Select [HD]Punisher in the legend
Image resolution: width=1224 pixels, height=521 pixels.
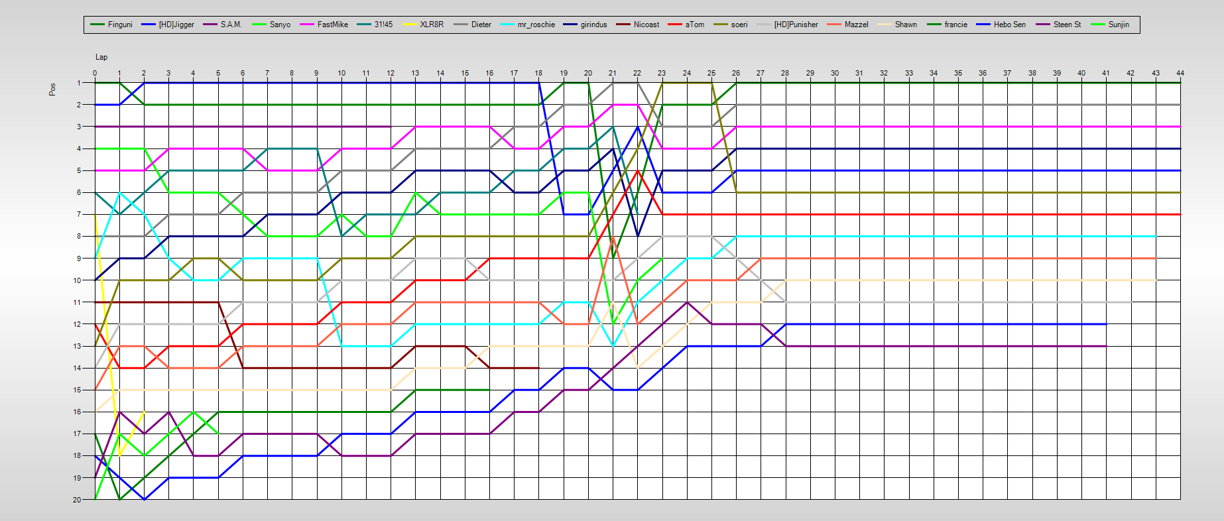796,25
